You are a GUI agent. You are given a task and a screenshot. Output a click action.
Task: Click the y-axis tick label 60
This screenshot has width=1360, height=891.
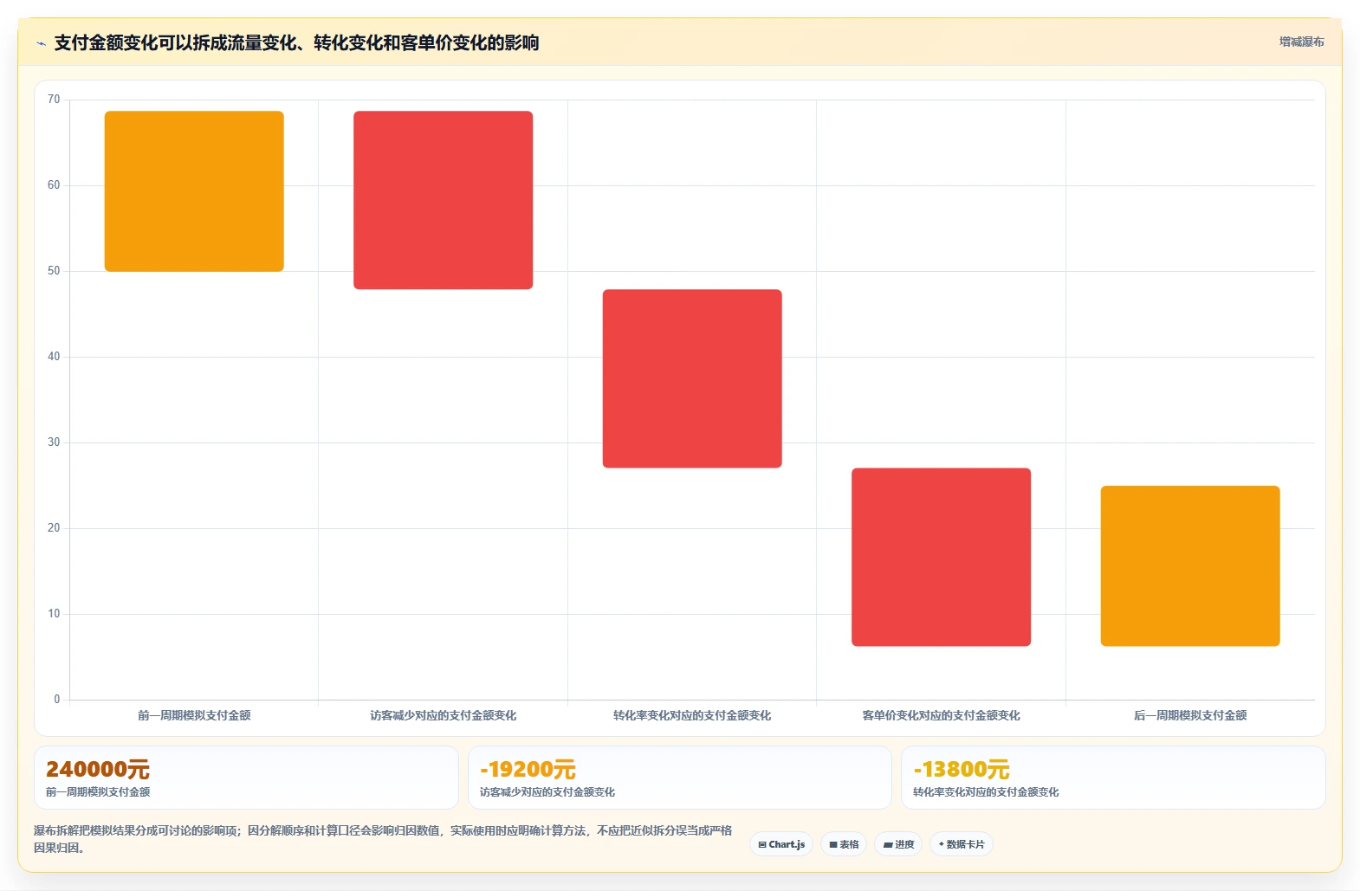pyautogui.click(x=54, y=185)
